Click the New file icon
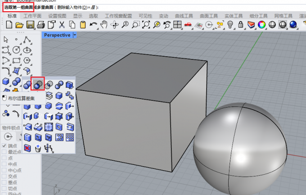 9,25
